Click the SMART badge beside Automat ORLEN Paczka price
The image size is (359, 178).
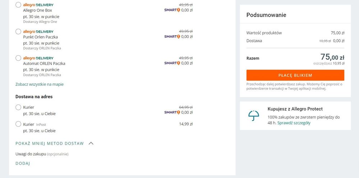(172, 63)
